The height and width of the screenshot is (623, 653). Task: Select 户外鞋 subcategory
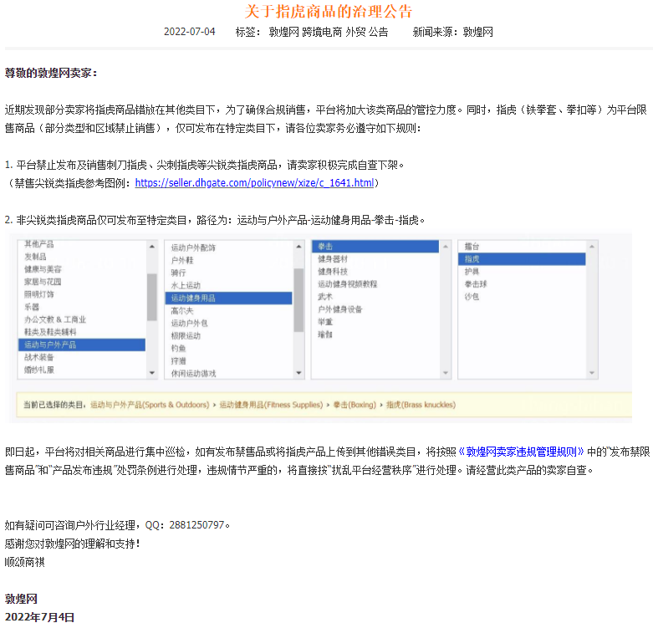click(182, 260)
